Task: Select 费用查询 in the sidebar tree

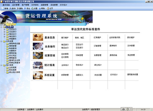Action: point(13,58)
